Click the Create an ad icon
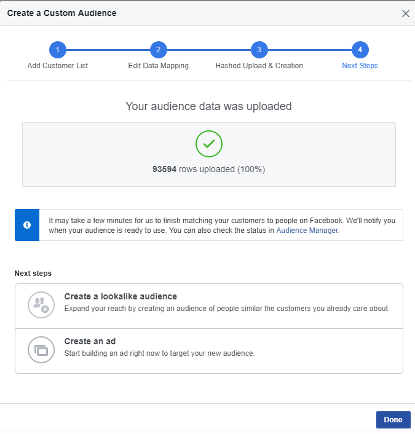Screen dimensions: 415x434 coord(41,350)
